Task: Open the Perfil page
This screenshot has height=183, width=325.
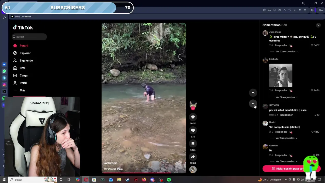Action: 23,83
